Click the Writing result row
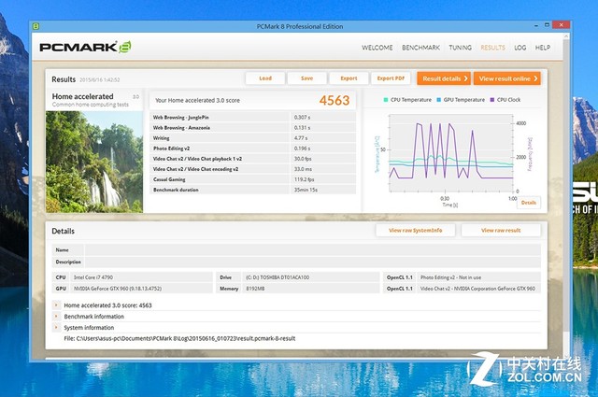This screenshot has height=397, width=598. (x=253, y=137)
